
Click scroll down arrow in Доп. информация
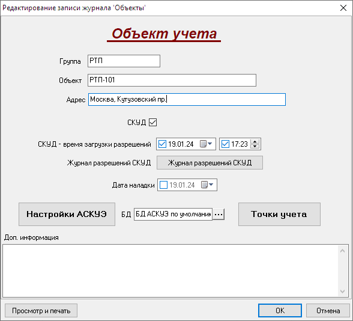click(342, 291)
